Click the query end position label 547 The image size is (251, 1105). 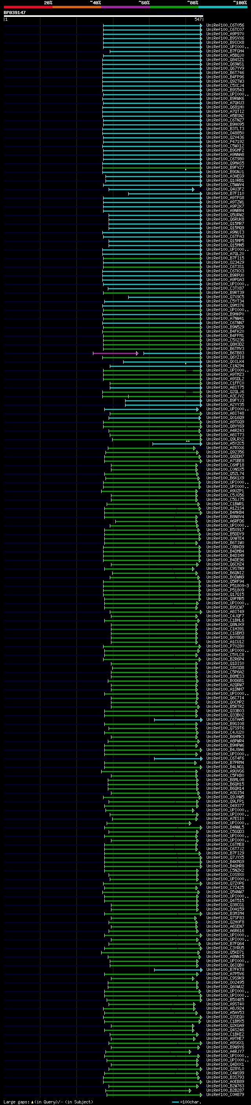pos(198,19)
